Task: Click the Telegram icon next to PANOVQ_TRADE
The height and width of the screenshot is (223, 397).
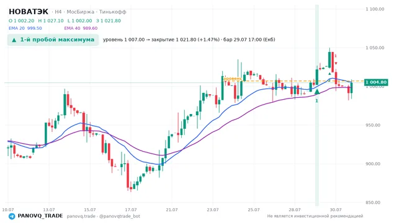Action: (x=12, y=216)
